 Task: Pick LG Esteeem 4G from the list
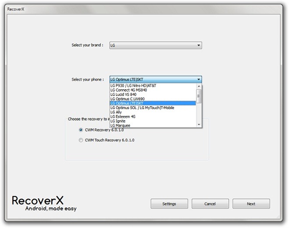tap(153, 116)
